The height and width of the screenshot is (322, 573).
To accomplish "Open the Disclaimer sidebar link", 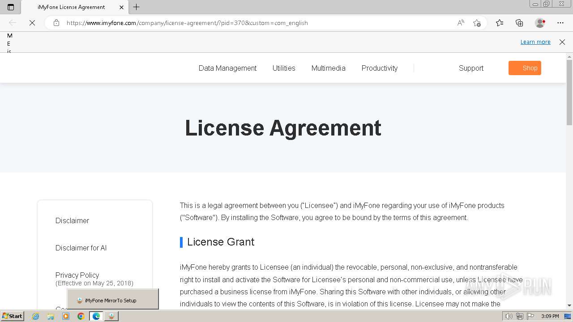I will (x=72, y=220).
